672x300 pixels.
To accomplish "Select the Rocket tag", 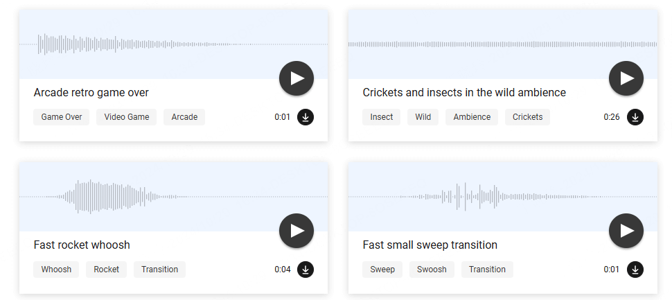I will pyautogui.click(x=106, y=270).
